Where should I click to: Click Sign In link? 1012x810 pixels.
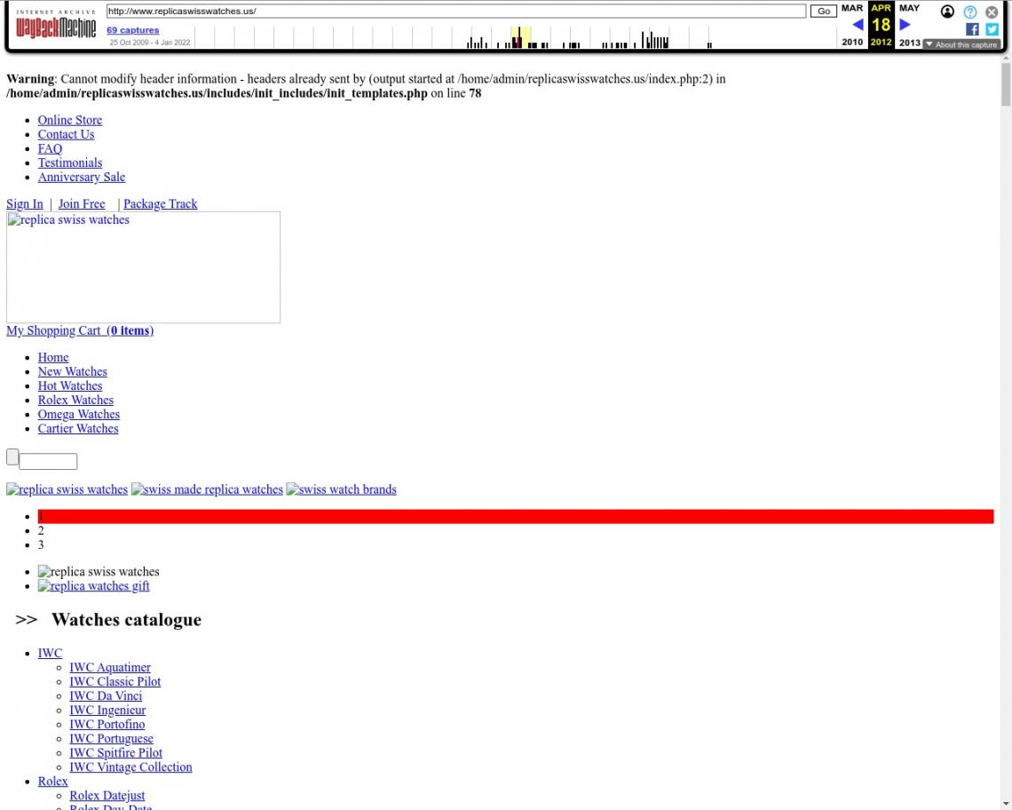click(x=25, y=204)
